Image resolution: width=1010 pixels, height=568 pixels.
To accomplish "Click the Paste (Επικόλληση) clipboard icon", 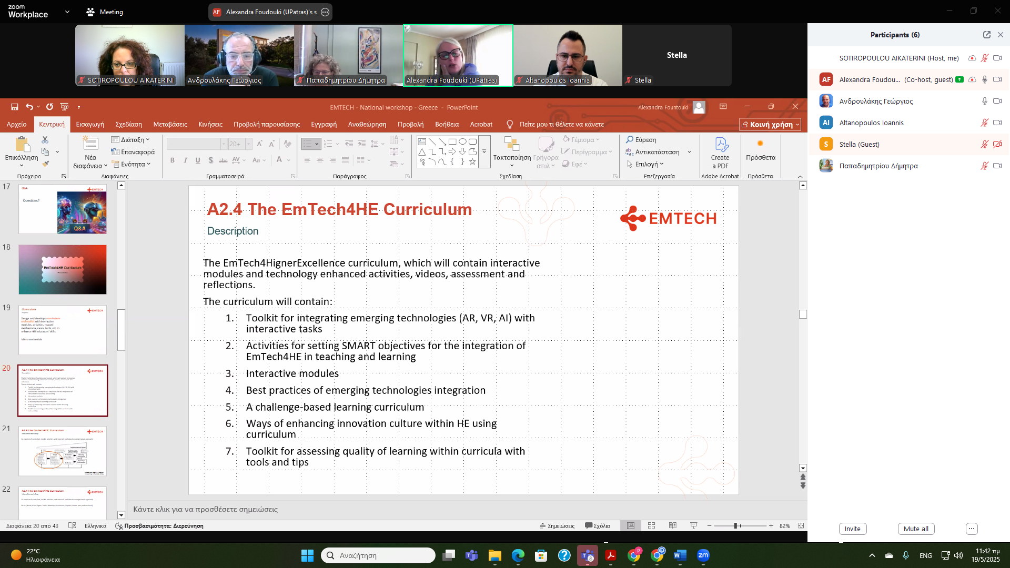I will (21, 145).
